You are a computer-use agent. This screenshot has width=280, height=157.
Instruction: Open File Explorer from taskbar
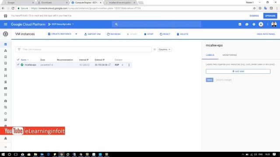(35, 154)
